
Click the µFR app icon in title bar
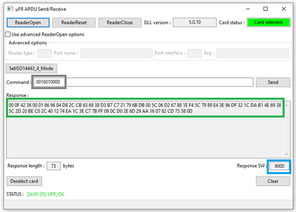pos(10,9)
